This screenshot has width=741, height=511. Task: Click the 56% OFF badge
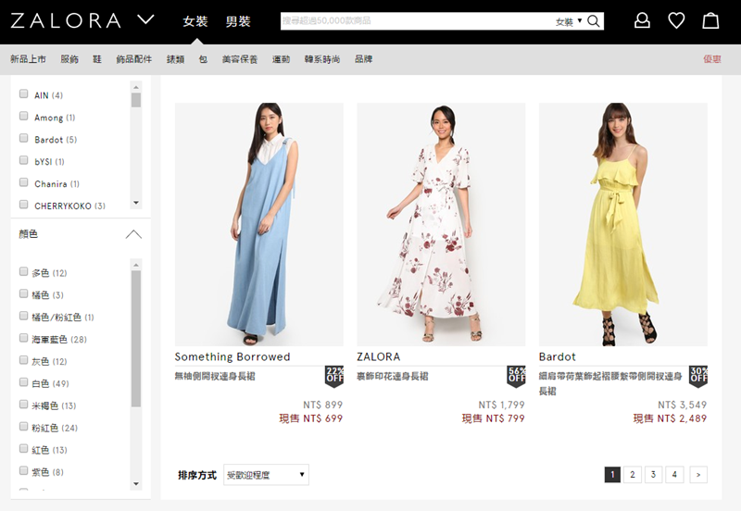tap(516, 377)
